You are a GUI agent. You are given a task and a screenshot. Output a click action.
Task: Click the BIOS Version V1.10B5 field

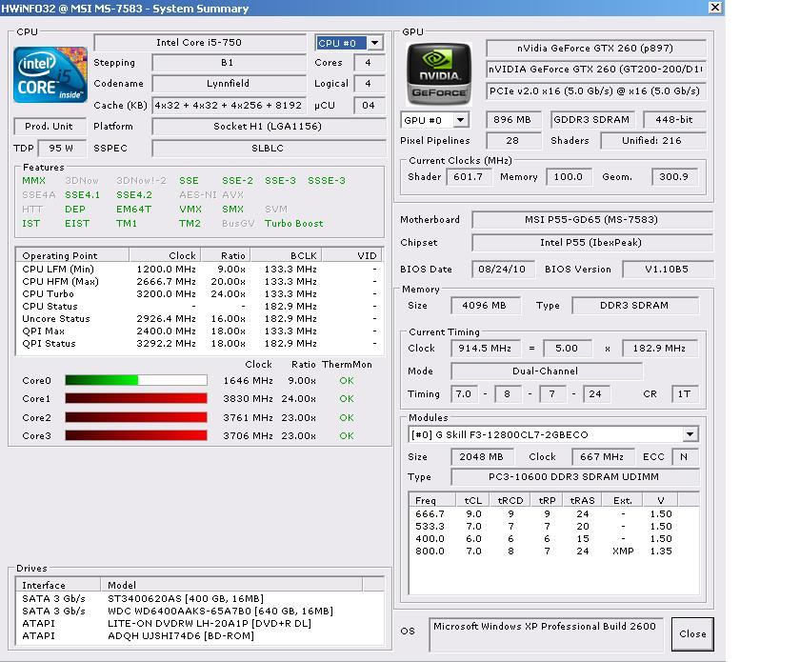(667, 269)
